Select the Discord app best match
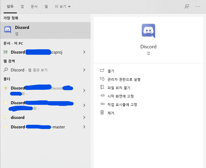This screenshot has width=206, height=168. [x=45, y=30]
